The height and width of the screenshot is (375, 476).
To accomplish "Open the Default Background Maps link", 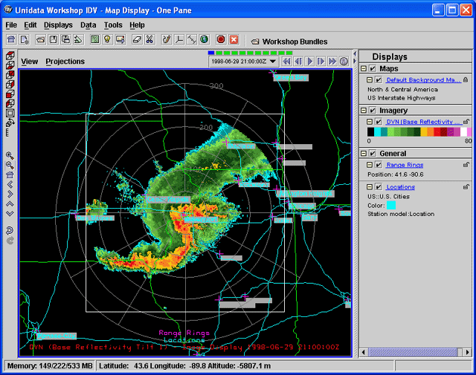I will pyautogui.click(x=422, y=79).
